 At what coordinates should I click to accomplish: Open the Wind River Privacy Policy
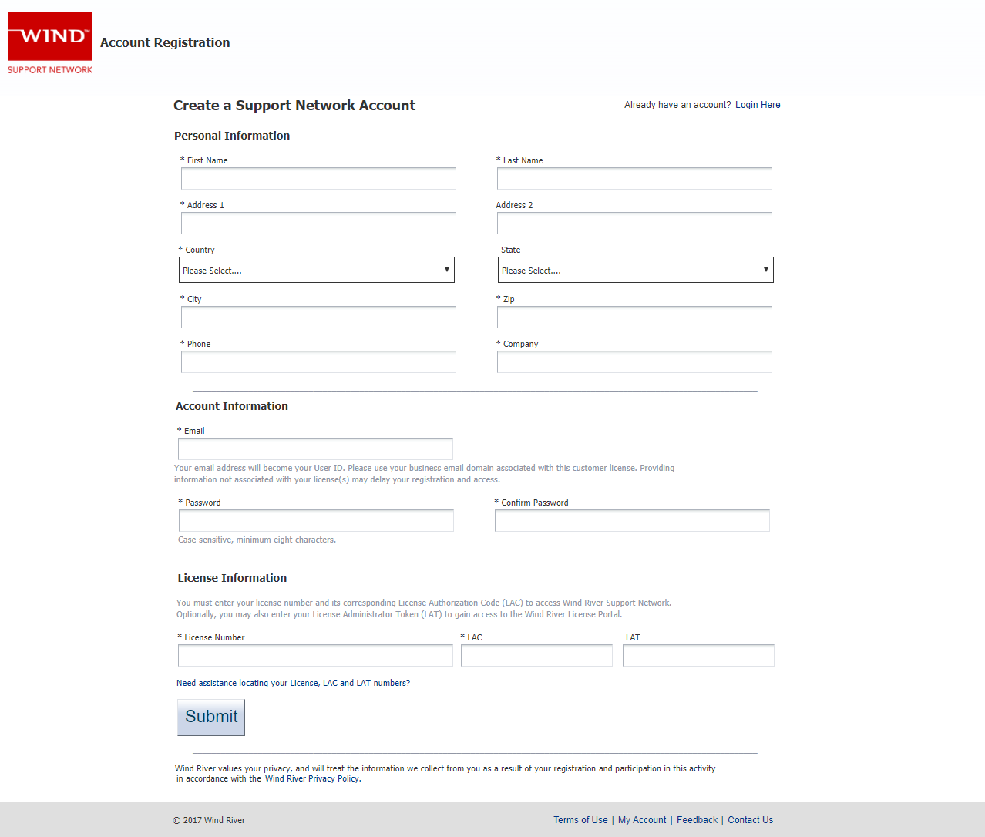(312, 778)
